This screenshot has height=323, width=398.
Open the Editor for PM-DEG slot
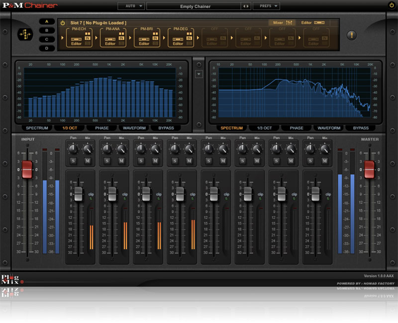pos(178,44)
